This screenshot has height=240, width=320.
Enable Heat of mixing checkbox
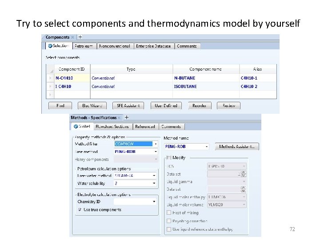pos(169,213)
